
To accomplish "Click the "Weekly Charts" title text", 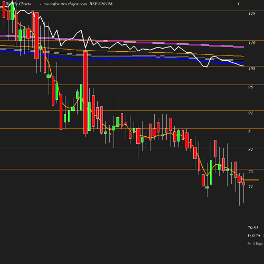I will pyautogui.click(x=18, y=4).
